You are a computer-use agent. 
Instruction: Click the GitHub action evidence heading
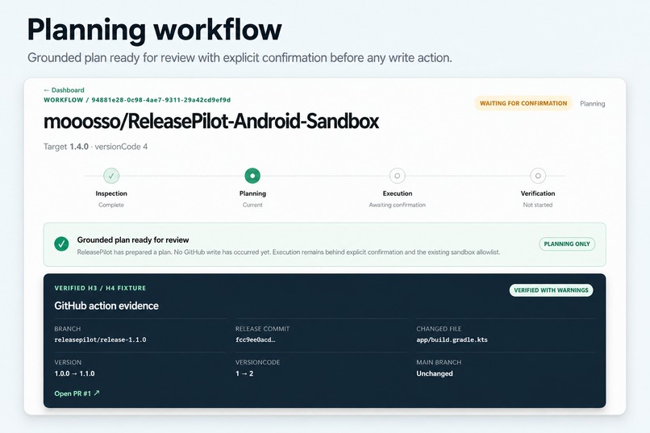106,306
